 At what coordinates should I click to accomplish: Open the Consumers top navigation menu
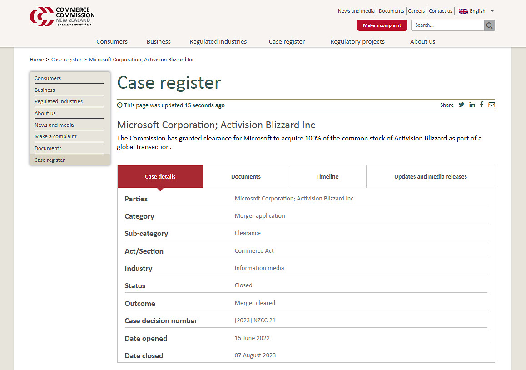pos(112,41)
